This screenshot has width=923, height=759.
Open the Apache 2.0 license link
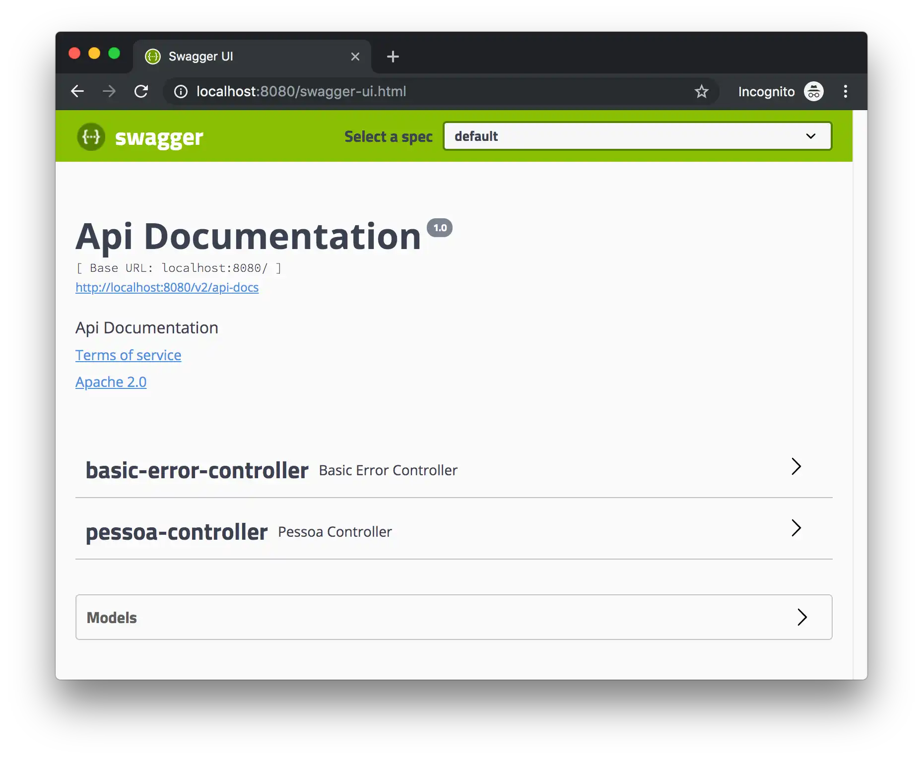111,382
